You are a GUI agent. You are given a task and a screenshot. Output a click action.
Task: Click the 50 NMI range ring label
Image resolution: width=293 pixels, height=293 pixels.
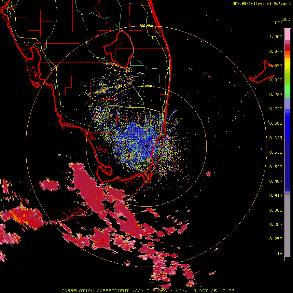pos(146,86)
